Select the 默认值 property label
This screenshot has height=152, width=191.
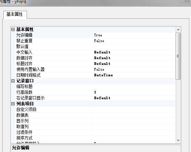pos(23,46)
